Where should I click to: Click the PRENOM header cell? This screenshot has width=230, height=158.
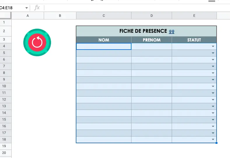point(152,40)
